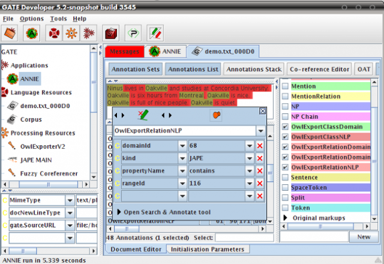This screenshot has width=384, height=264.
Task: Select Corpus in the resources tree
Action: pyautogui.click(x=31, y=119)
